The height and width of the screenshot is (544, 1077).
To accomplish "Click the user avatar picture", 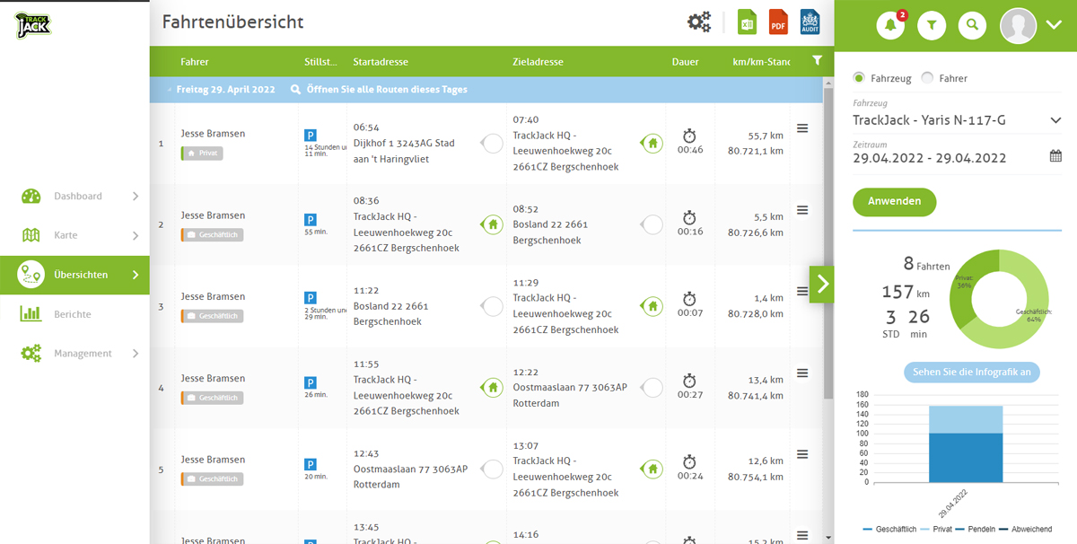I will [x=1019, y=26].
